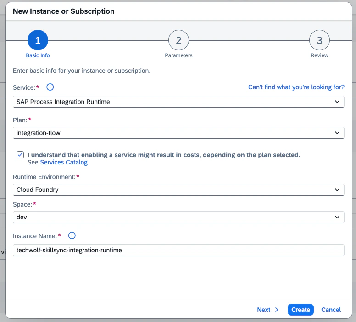This screenshot has width=356, height=322.
Task: Uncheck the cost acknowledgement checkbox
Action: tap(20, 155)
